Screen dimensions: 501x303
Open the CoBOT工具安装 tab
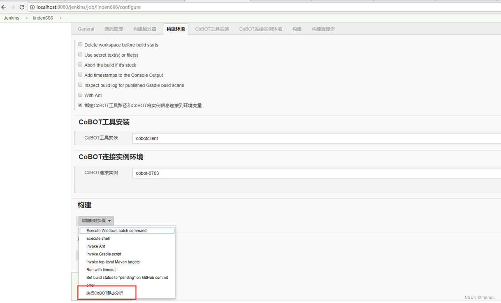[x=211, y=29]
